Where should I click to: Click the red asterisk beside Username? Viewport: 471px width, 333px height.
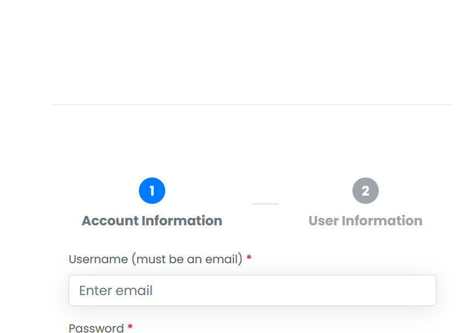coord(249,258)
